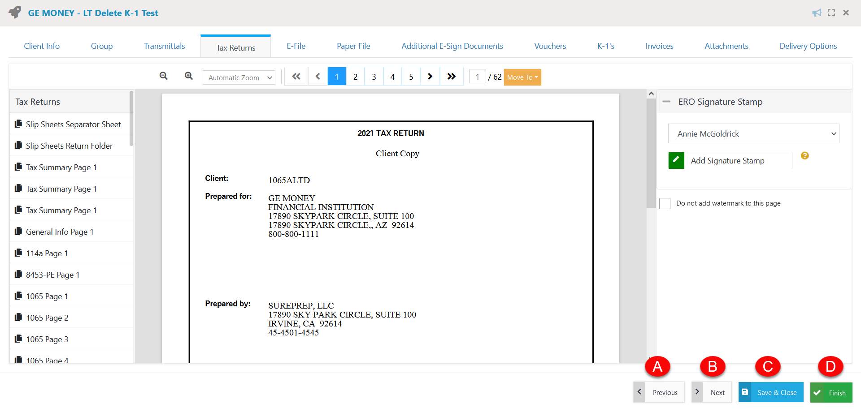
Task: Enable Do not add watermark to this page
Action: point(665,203)
